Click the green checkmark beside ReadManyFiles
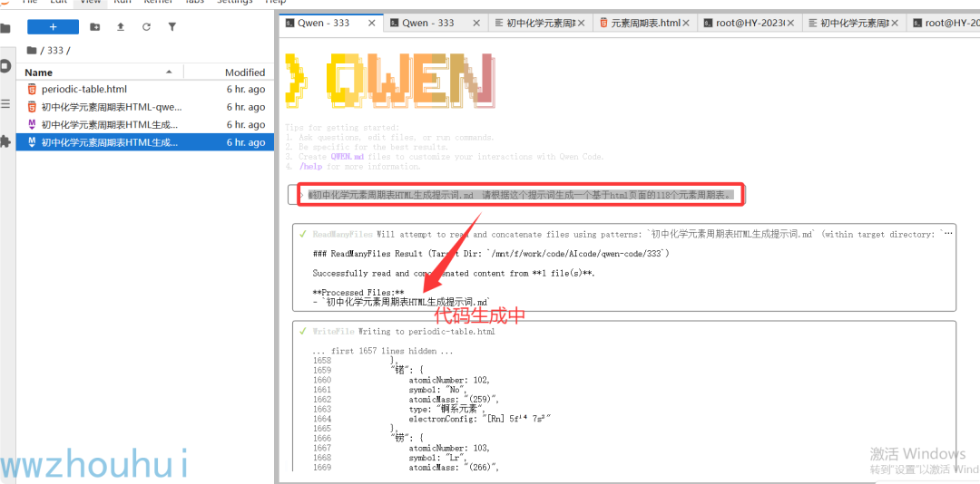980x484 pixels. (303, 234)
